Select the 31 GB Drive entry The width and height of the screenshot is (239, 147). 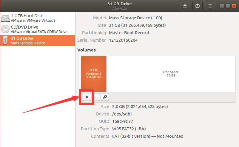click(x=38, y=40)
